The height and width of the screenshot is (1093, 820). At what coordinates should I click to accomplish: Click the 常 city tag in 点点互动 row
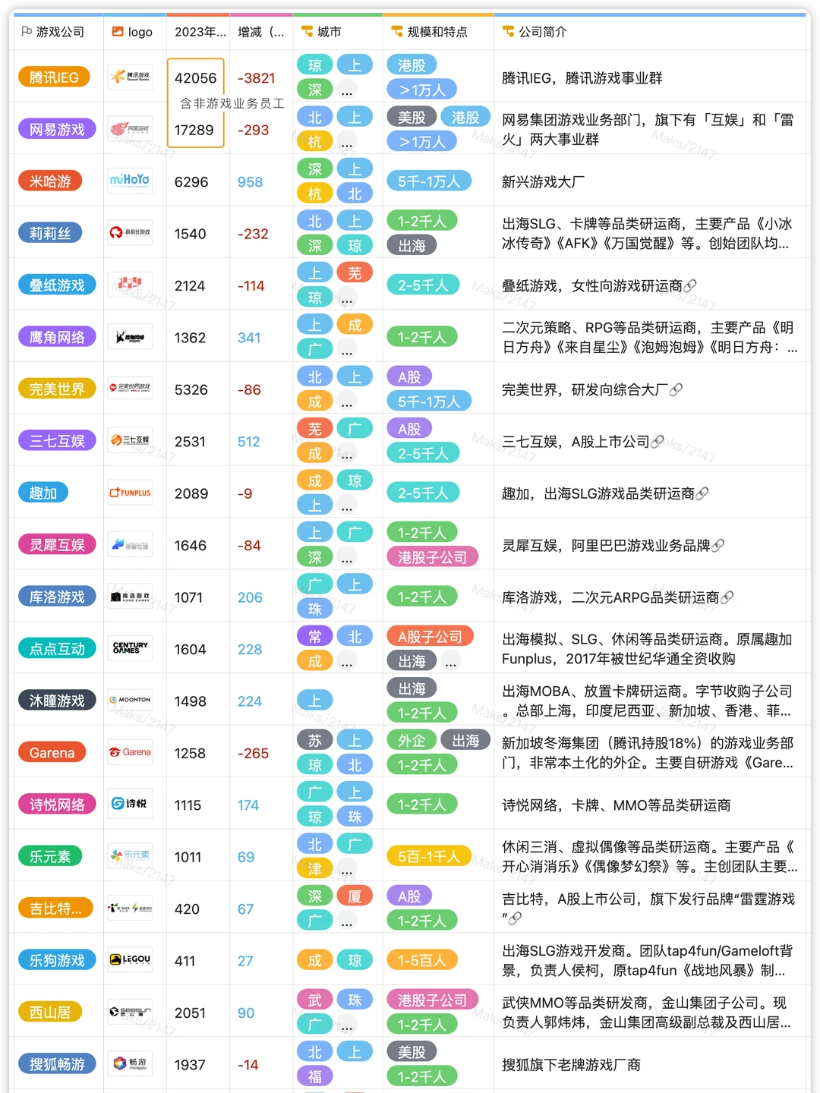(315, 636)
